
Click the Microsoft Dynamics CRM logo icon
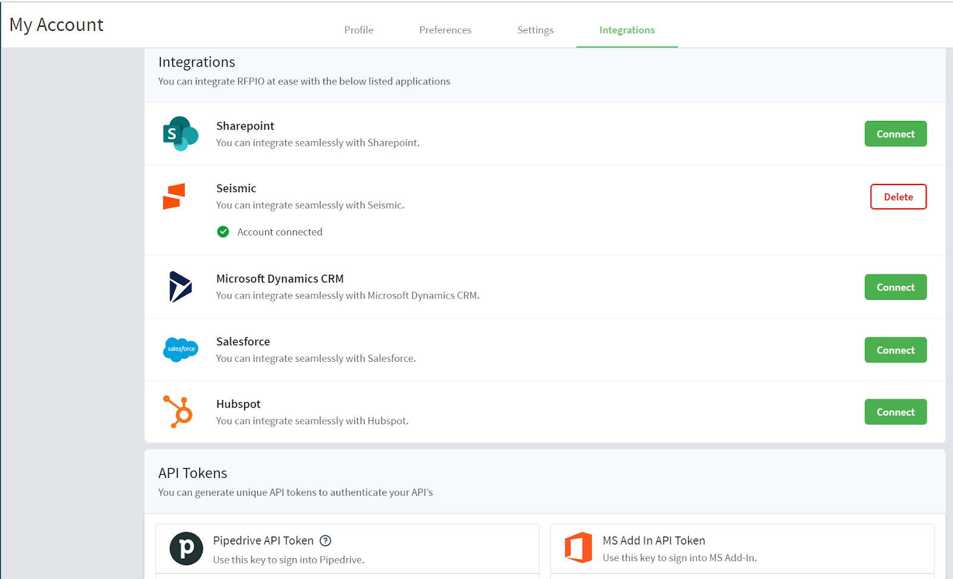point(180,287)
